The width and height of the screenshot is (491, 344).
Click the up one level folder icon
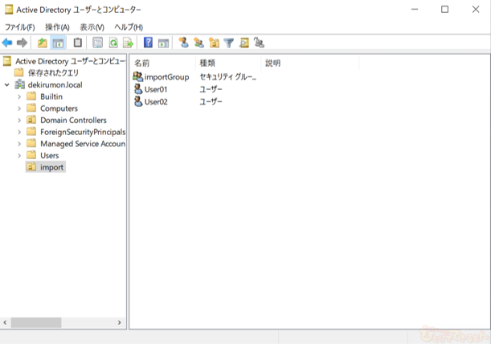coord(43,43)
